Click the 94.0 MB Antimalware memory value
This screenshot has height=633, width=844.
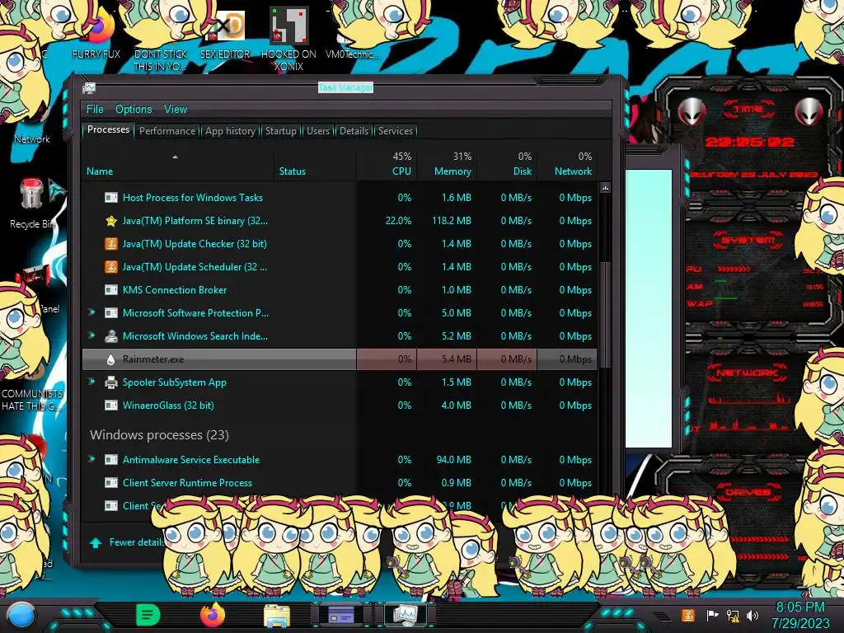click(454, 460)
